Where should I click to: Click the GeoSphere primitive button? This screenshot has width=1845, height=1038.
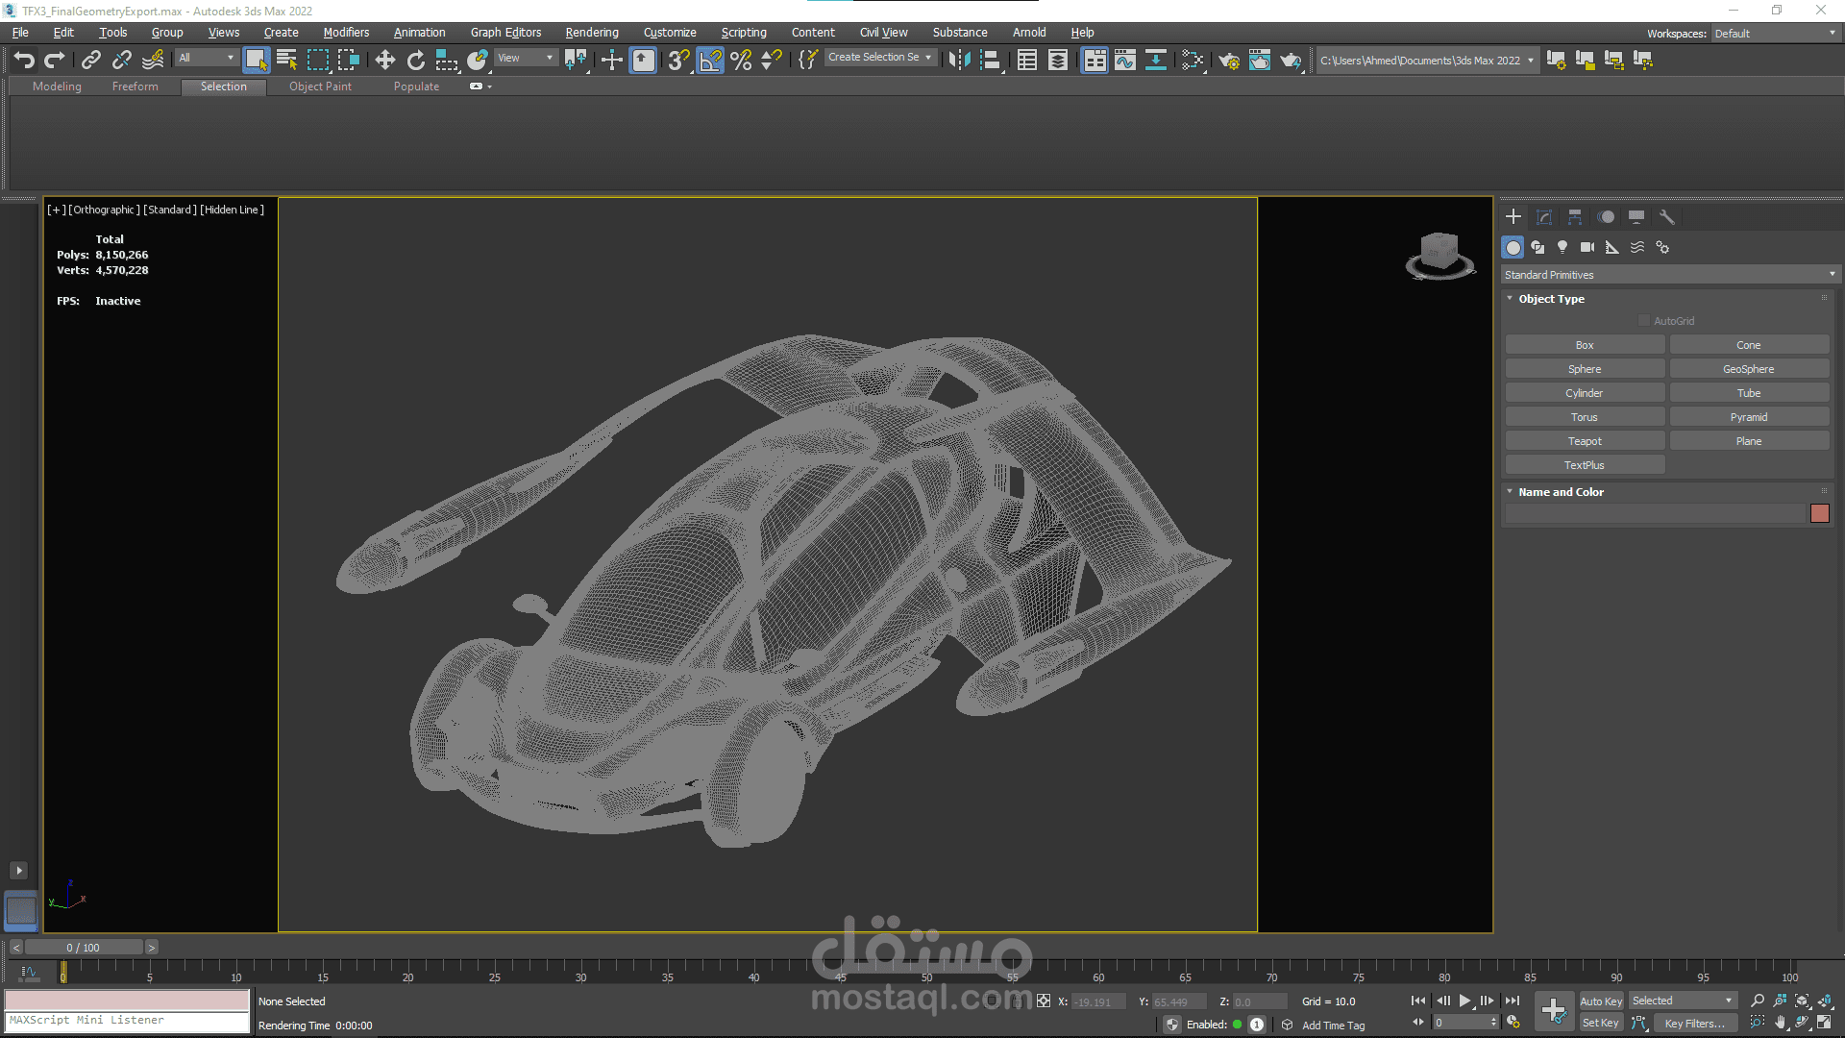[x=1748, y=369]
